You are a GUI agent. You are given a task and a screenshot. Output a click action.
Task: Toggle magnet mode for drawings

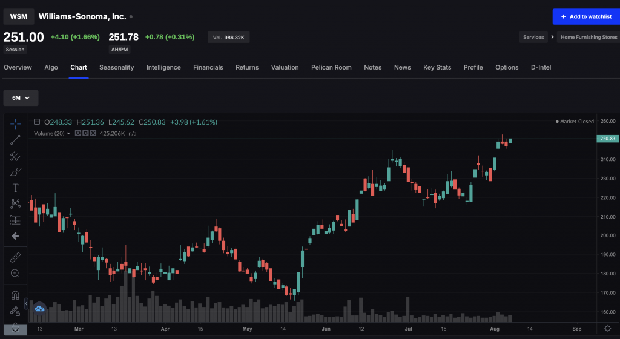[x=15, y=295]
